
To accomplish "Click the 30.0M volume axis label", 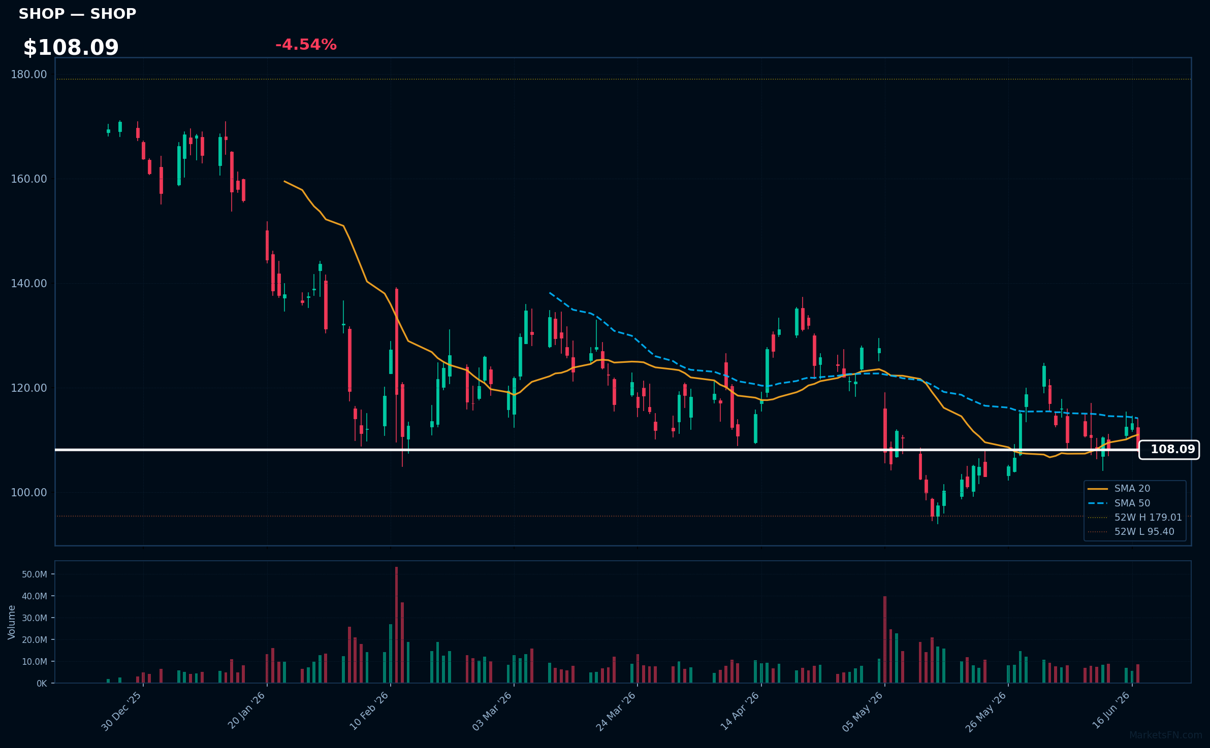I will (x=35, y=618).
